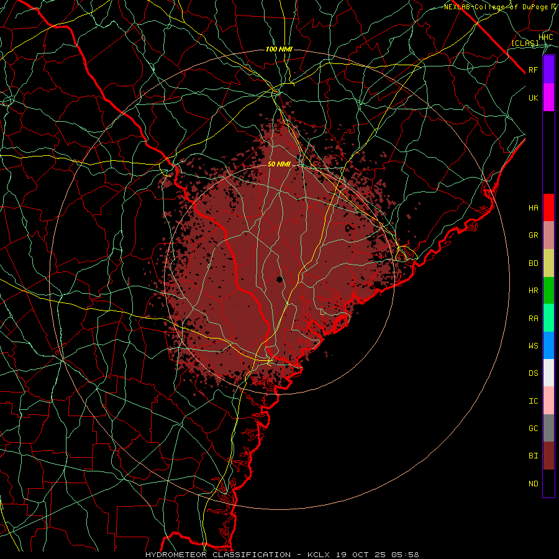Click the HA red legend swatch
Viewport: 559px width, 559px height.
coord(548,207)
